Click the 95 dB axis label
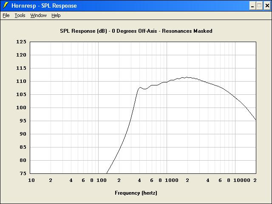The image size is (272, 204). click(23, 121)
